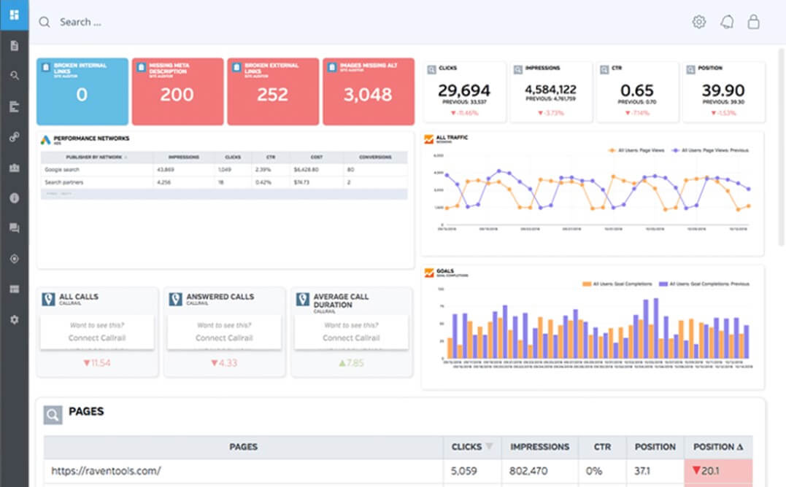Open the info circle icon in sidebar

point(14,198)
